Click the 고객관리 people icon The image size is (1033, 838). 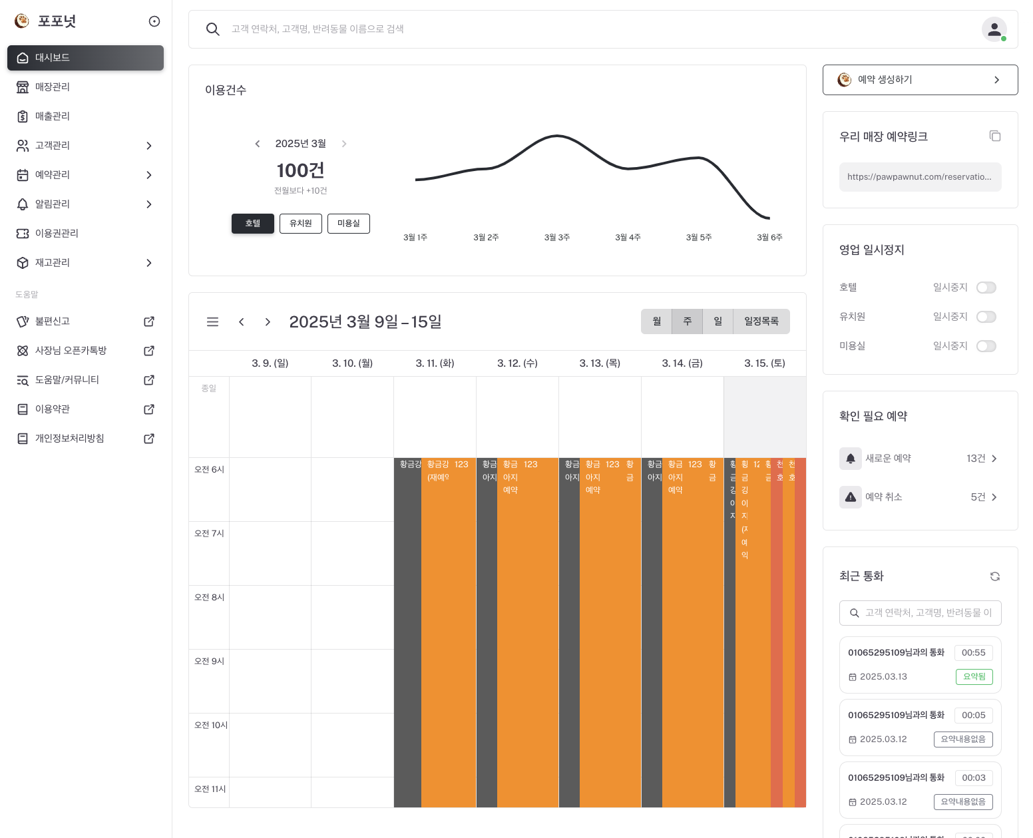tap(23, 146)
